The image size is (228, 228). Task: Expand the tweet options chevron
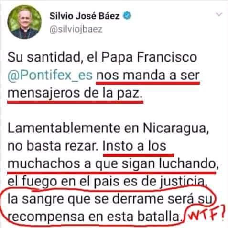click(x=219, y=14)
